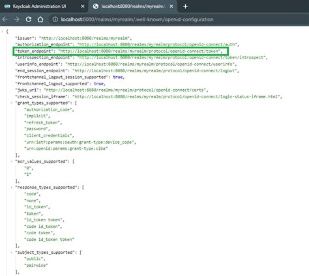This screenshot has height=276, width=309.
Task: Click the "pairwise" subject type
Action: coord(36,266)
